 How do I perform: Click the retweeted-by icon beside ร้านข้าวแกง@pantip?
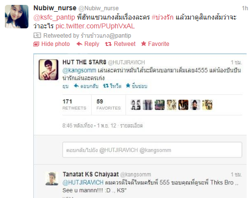(37, 35)
